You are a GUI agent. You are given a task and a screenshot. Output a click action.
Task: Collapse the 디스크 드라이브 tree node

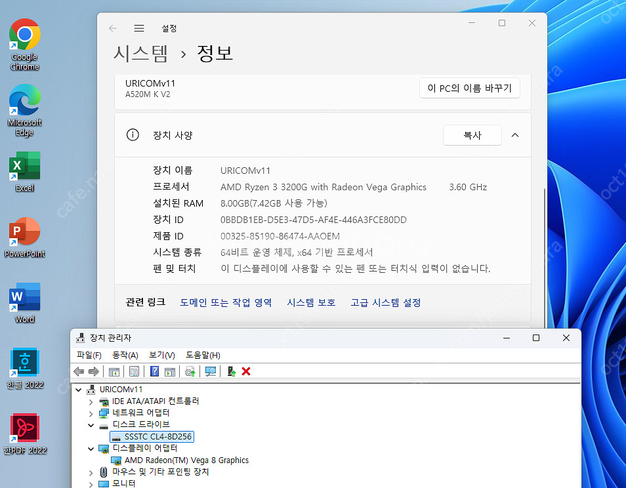(x=92, y=424)
